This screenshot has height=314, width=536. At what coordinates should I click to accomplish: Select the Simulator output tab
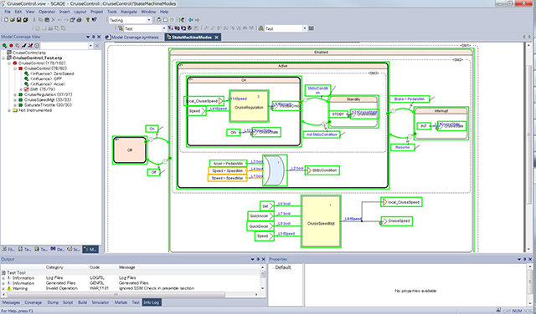(x=100, y=302)
